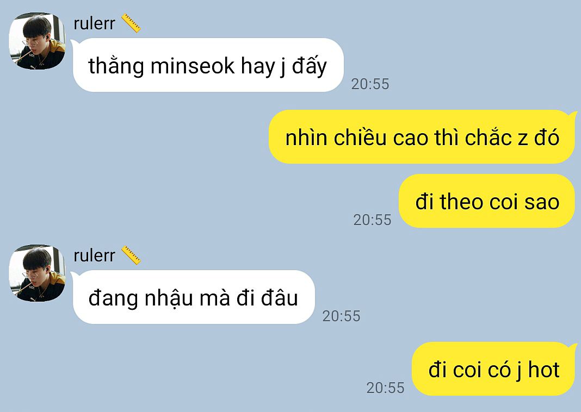Image resolution: width=581 pixels, height=412 pixels.
Task: Select the first rulerr sender name
Action: (x=95, y=24)
